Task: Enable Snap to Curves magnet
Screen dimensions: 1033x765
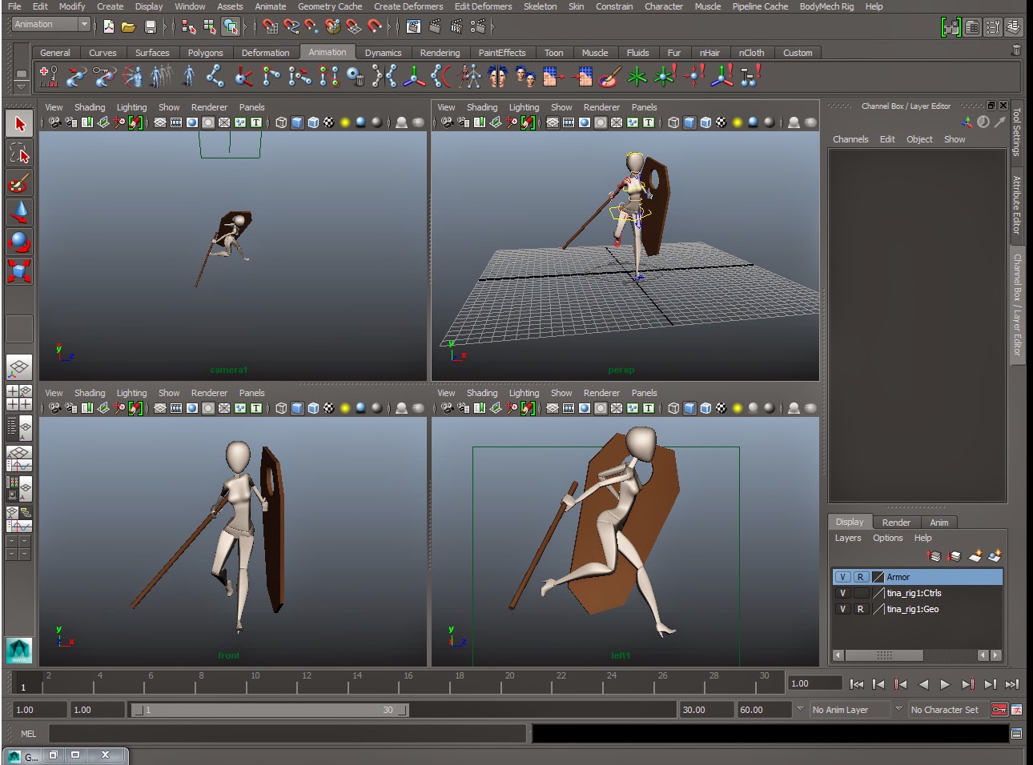Action: pos(291,26)
